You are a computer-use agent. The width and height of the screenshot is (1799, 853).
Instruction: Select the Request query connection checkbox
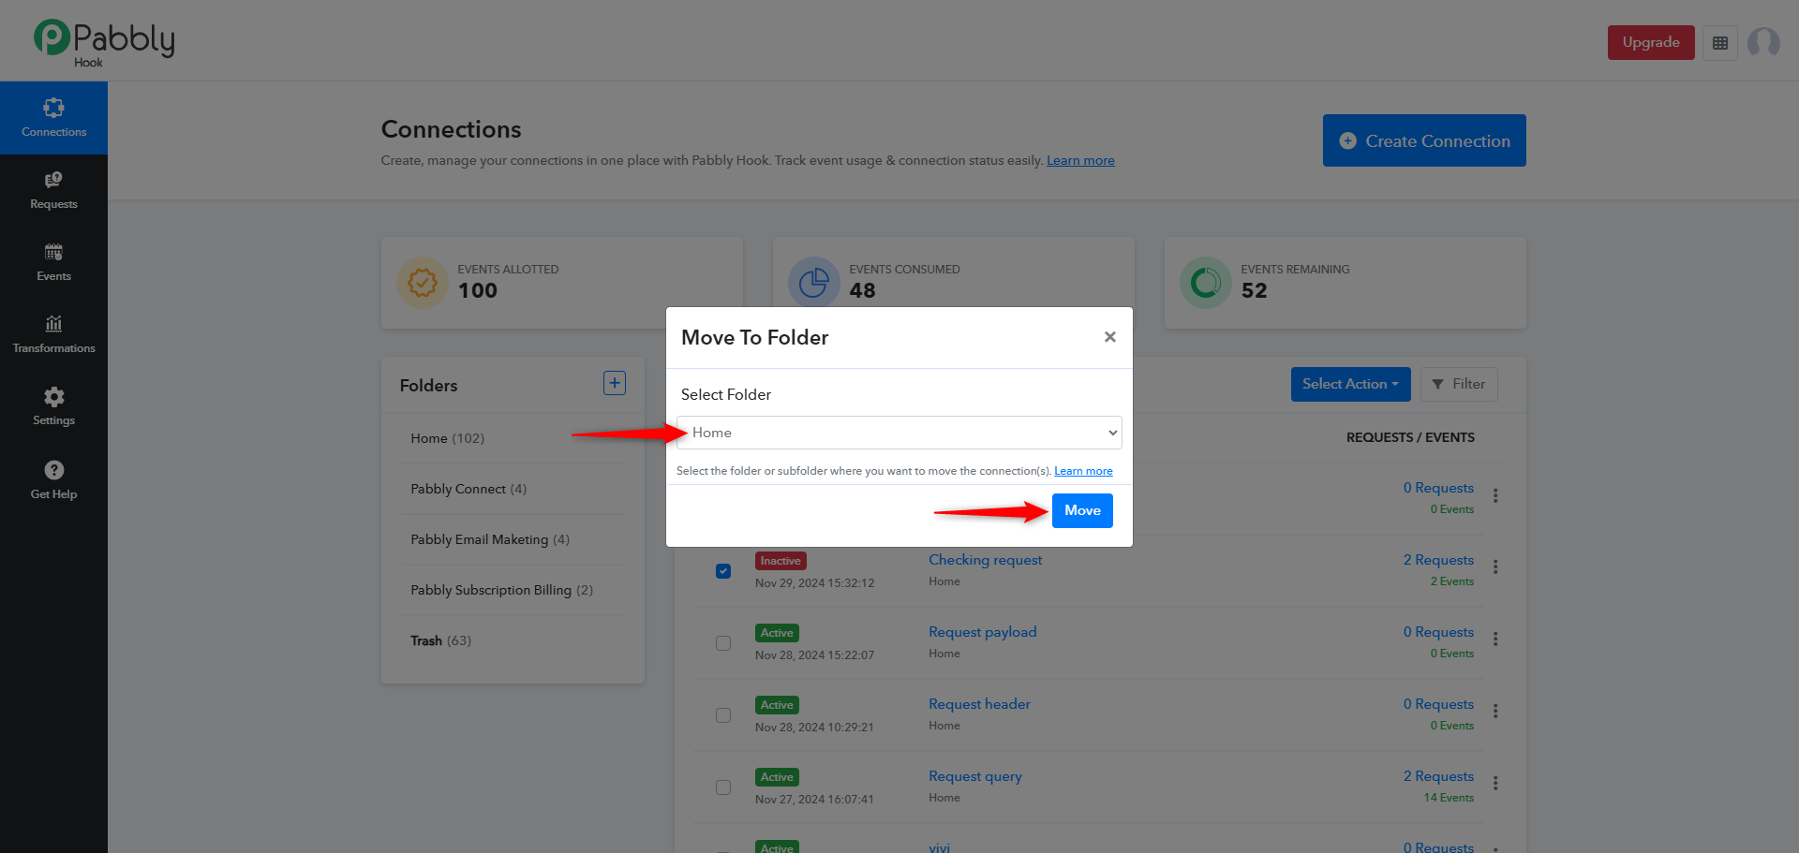pyautogui.click(x=723, y=787)
